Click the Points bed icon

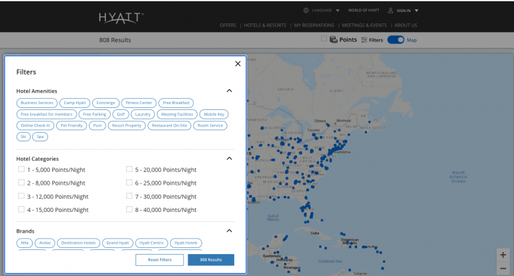click(x=334, y=40)
